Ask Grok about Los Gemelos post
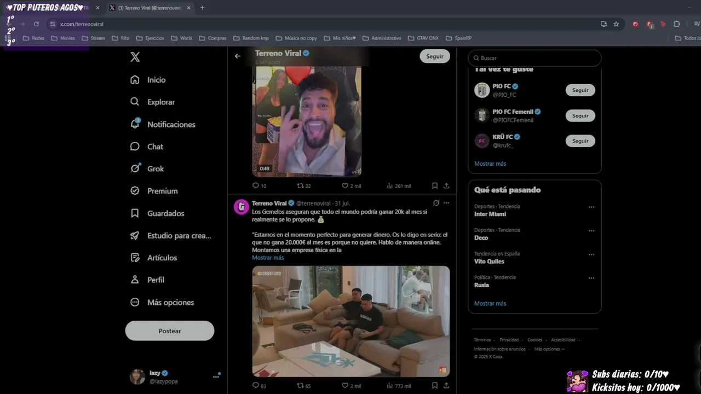Image resolution: width=701 pixels, height=394 pixels. point(436,203)
